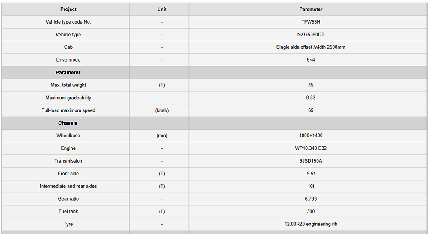Click the Parameter column header
Screen dimensions: 428x234
pos(311,9)
